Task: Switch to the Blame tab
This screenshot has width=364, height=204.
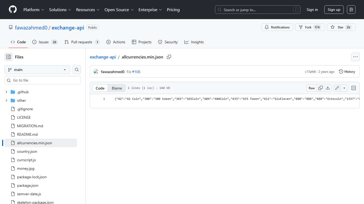Action: pyautogui.click(x=117, y=88)
